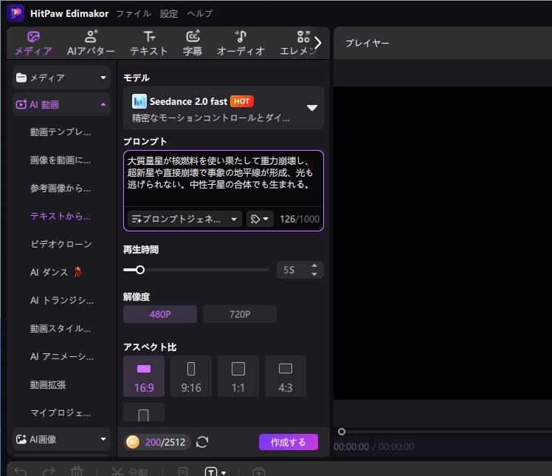
Task: Decrease duration with the down arrow
Action: [x=314, y=274]
